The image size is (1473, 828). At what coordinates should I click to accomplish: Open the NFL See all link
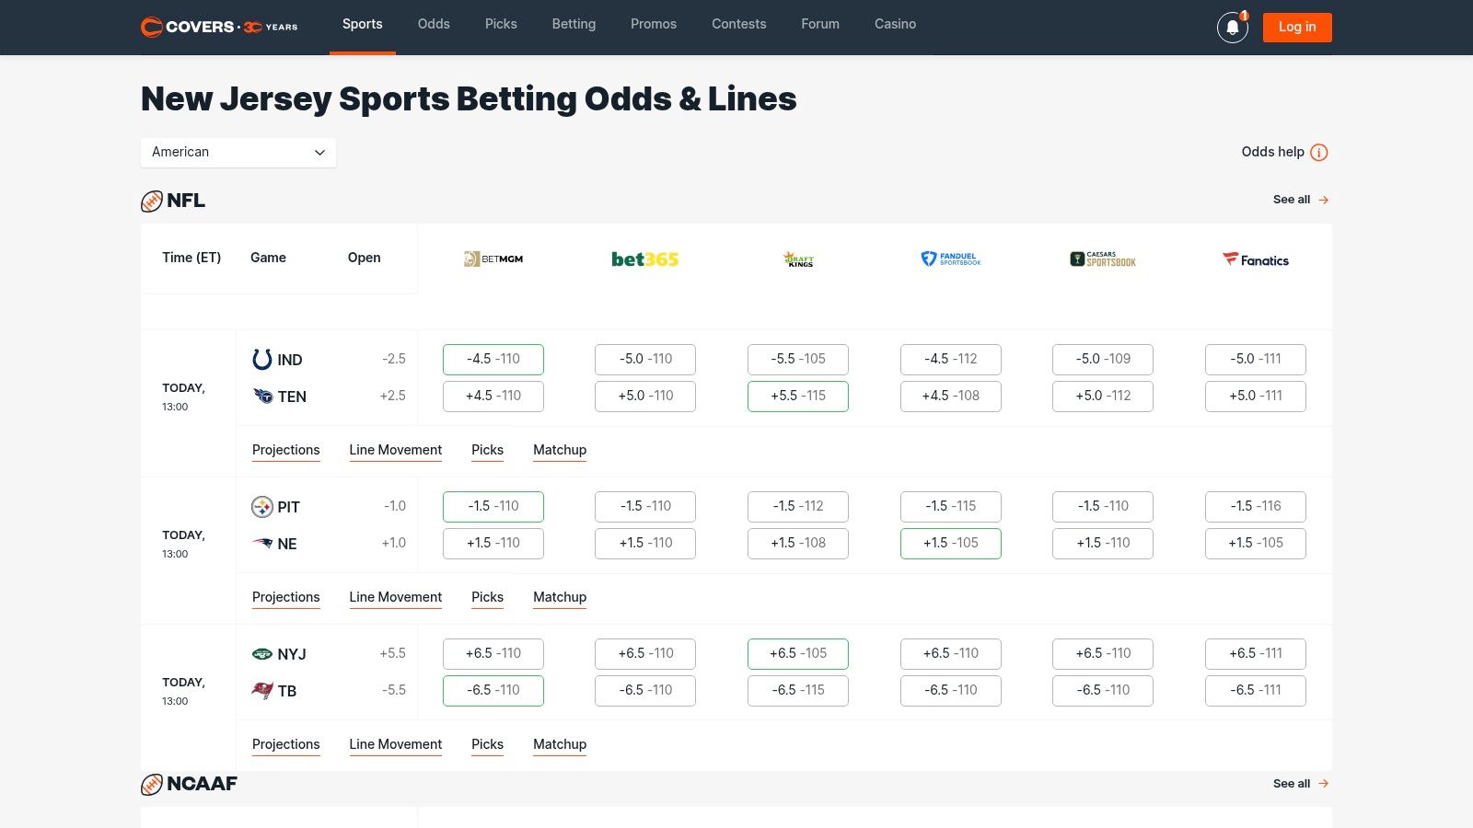pos(1300,200)
